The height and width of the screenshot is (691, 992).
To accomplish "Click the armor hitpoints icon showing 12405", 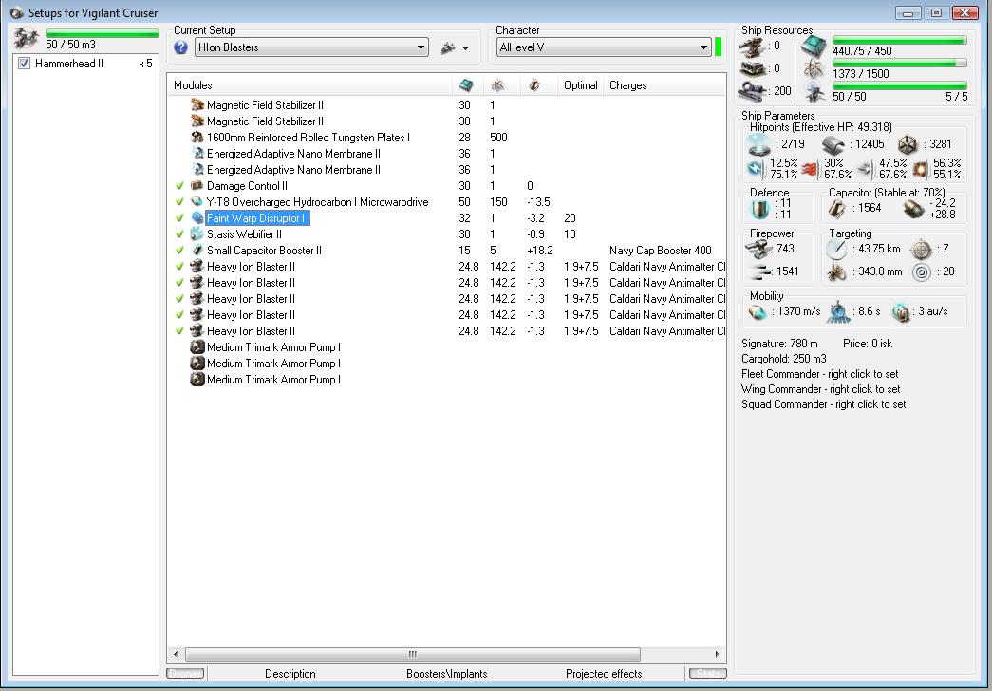I will [x=833, y=145].
